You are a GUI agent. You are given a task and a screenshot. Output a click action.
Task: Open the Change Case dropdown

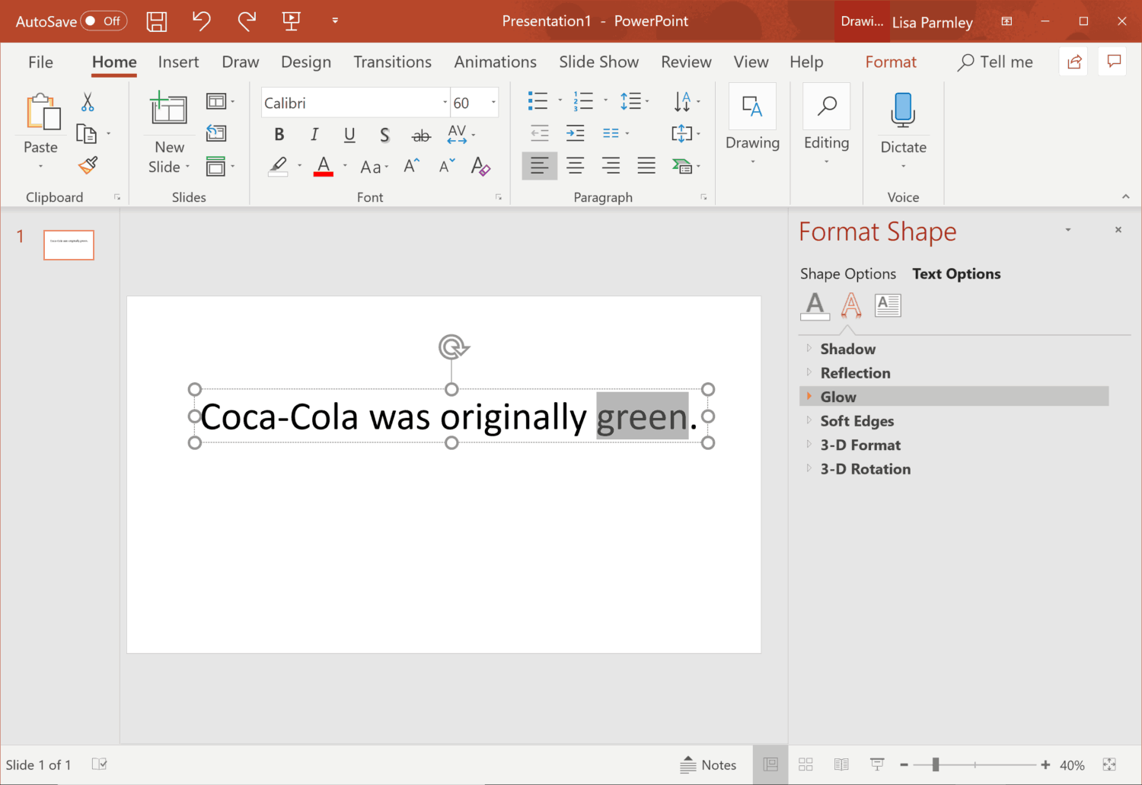[x=374, y=167]
